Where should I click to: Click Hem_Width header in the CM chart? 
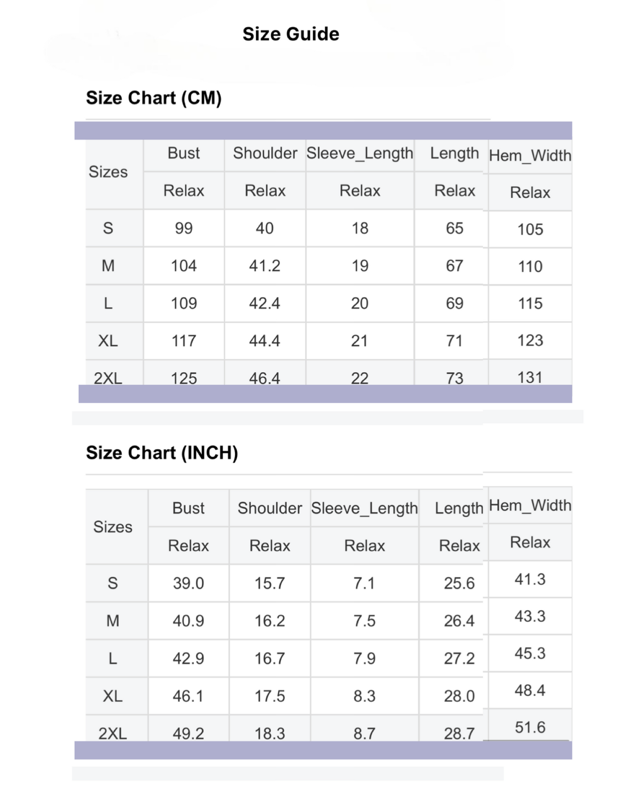pyautogui.click(x=530, y=155)
